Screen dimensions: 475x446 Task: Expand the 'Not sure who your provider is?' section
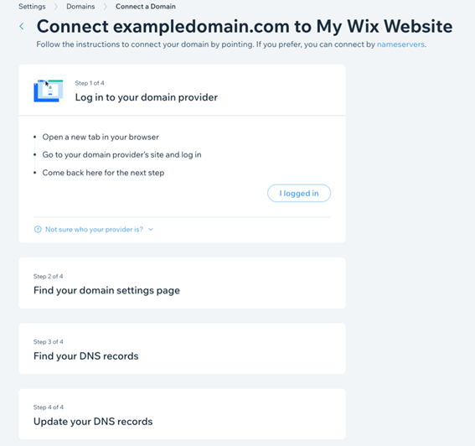(94, 230)
